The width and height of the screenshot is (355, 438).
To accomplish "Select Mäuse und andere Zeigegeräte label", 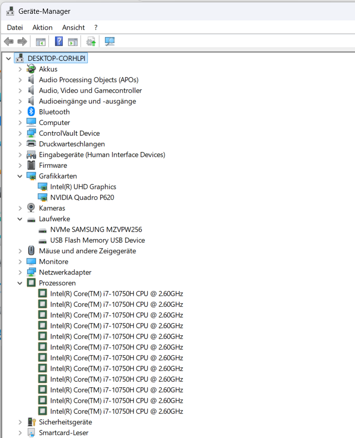I will (x=87, y=251).
